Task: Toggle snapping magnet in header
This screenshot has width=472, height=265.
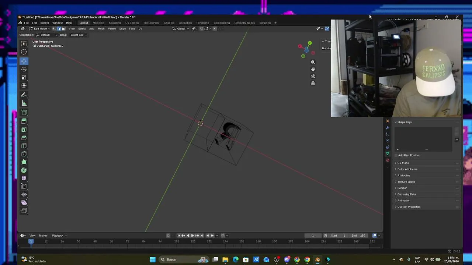Action: [201, 29]
